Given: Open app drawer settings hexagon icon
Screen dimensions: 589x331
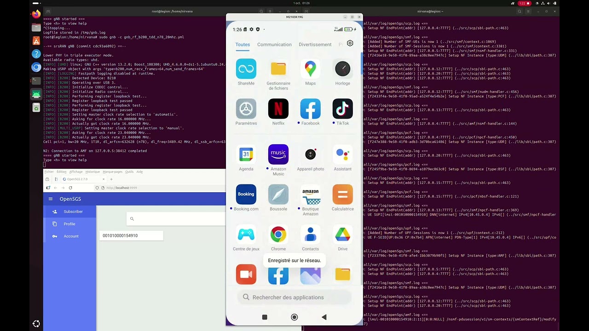Looking at the screenshot, I should pyautogui.click(x=350, y=43).
